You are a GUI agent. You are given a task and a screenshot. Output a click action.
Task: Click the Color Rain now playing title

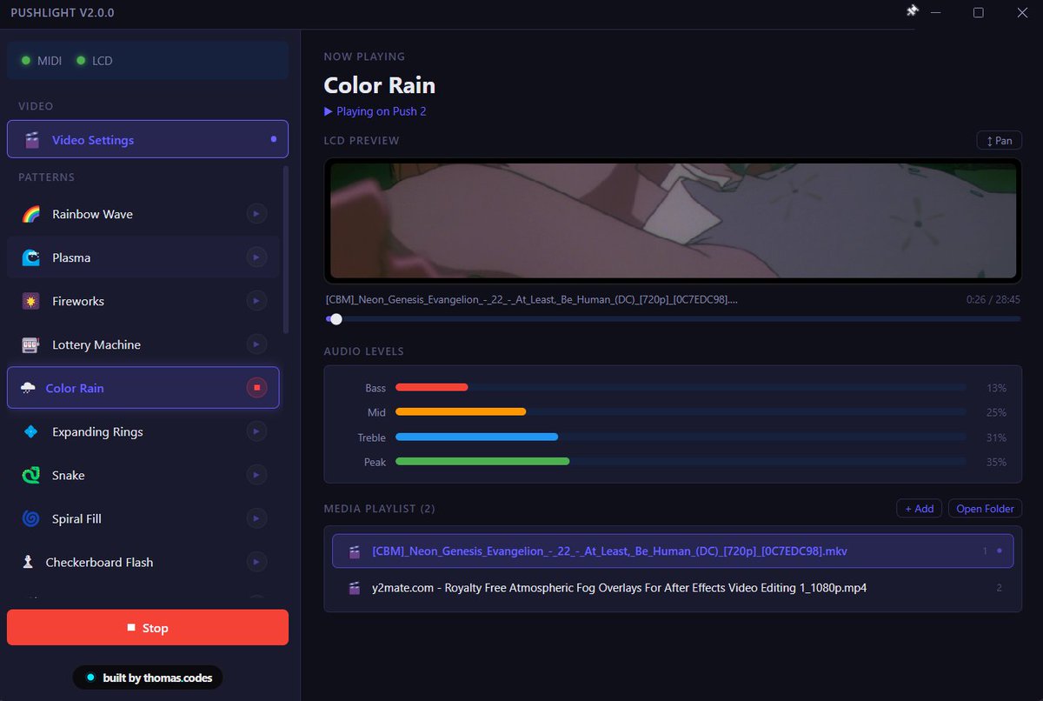(x=380, y=85)
